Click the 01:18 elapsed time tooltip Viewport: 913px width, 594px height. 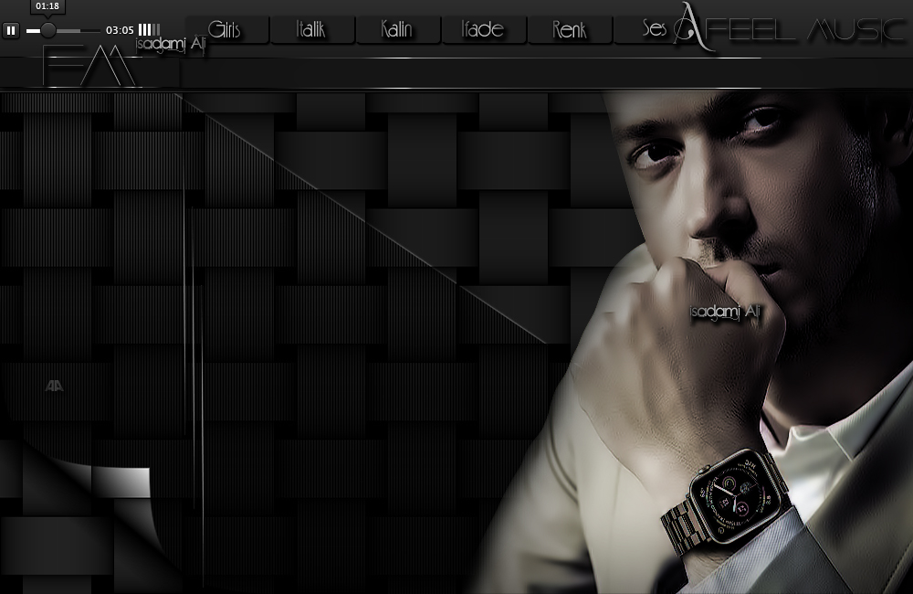[x=47, y=7]
